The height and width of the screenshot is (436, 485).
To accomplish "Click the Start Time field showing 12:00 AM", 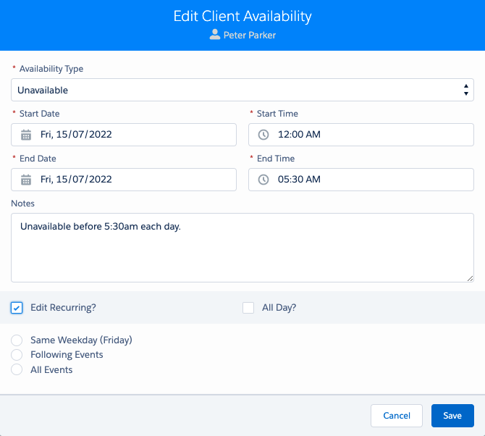I will tap(361, 135).
